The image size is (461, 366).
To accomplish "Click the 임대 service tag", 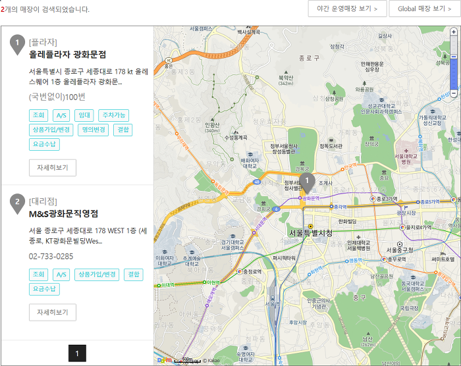I will tap(84, 115).
